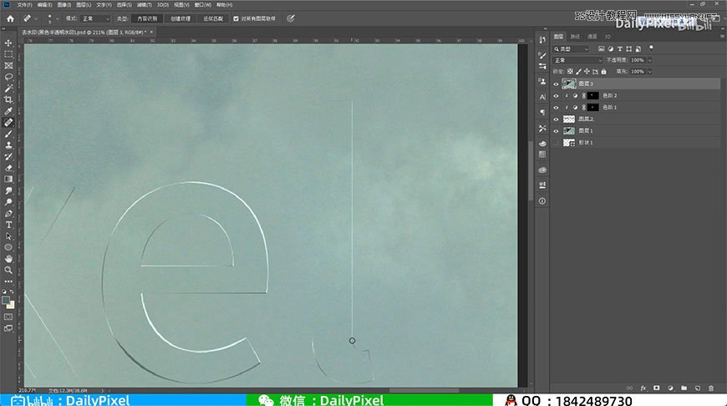This screenshot has height=406, width=727.
Task: Filter layers by pixel layer icon
Action: (601, 48)
